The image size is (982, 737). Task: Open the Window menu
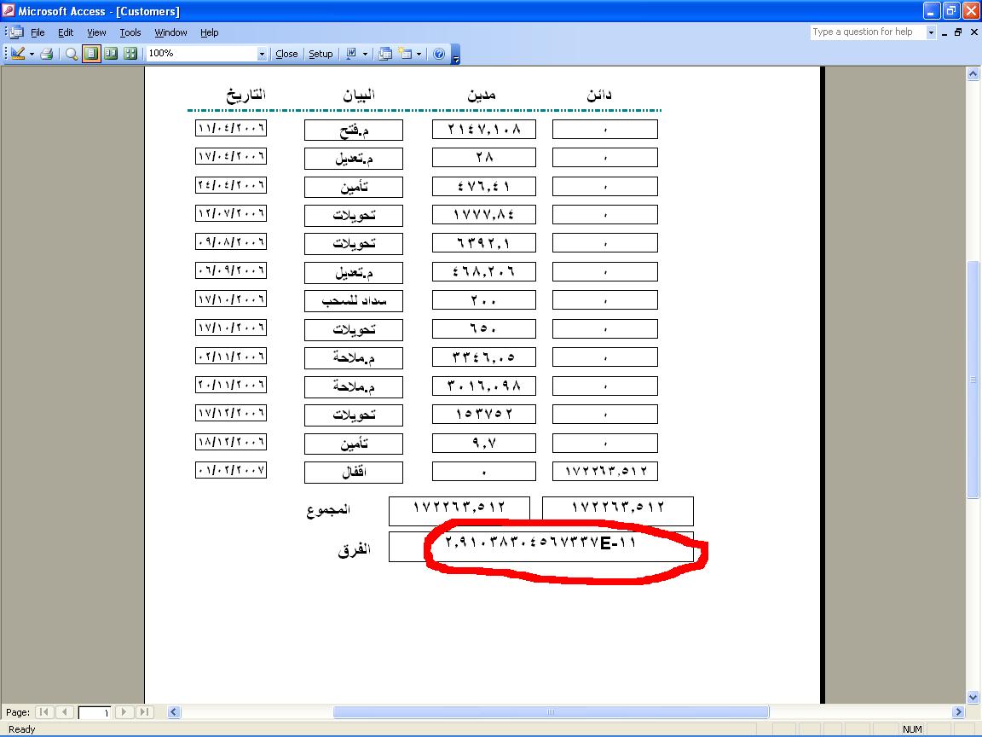(170, 32)
